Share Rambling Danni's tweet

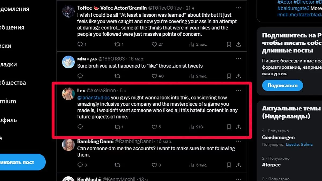pos(238,165)
